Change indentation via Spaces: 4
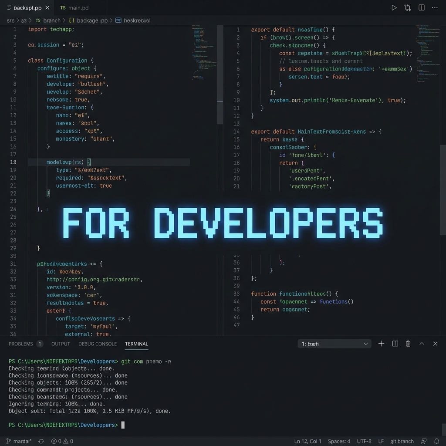This screenshot has width=446, height=446. pos(339,441)
